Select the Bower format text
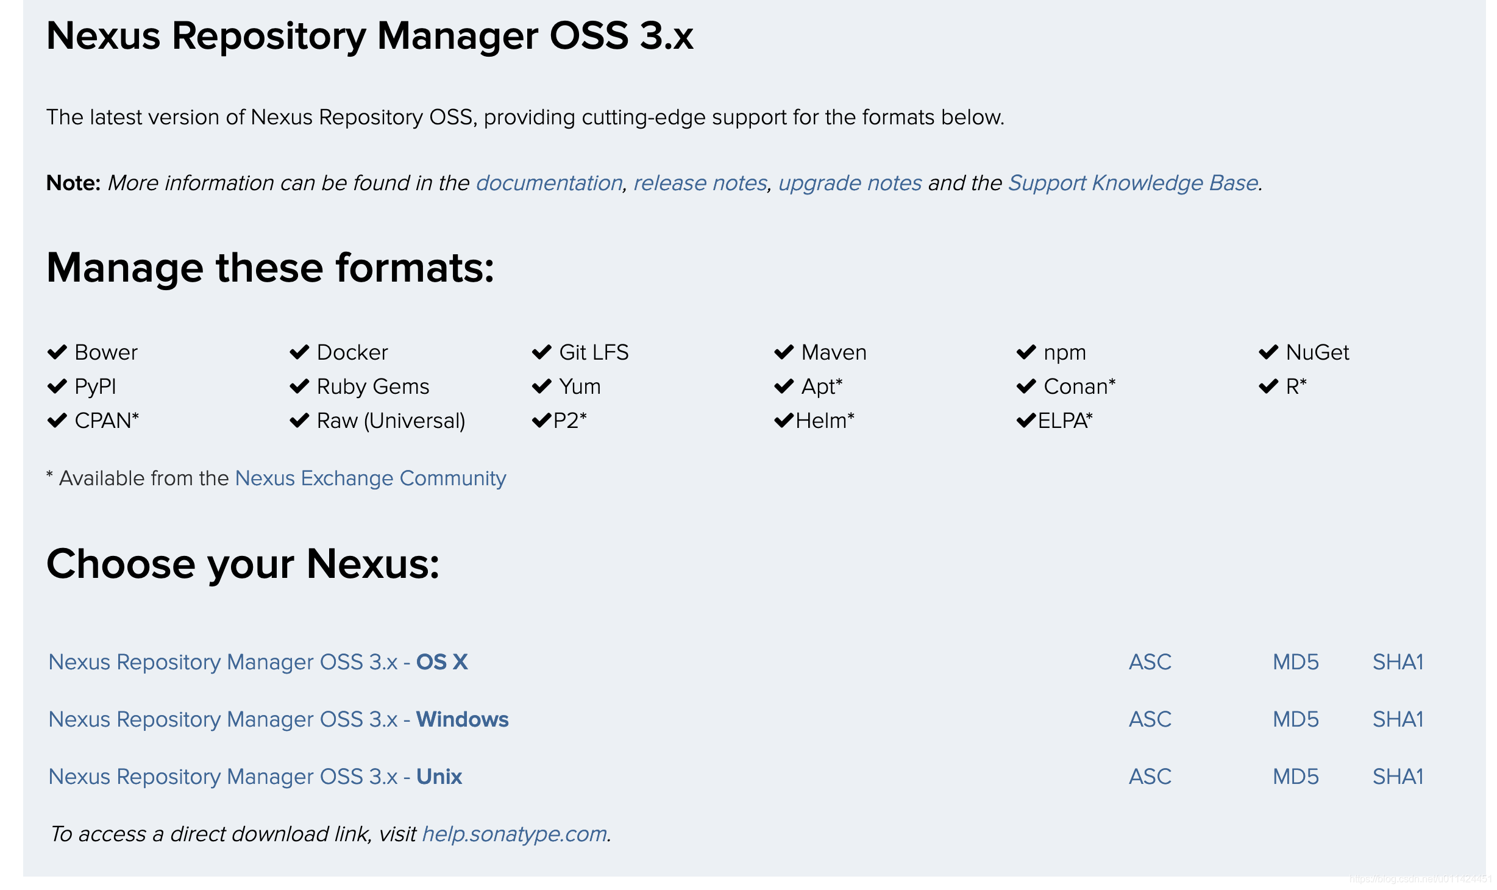Image resolution: width=1497 pixels, height=890 pixels. 106,352
